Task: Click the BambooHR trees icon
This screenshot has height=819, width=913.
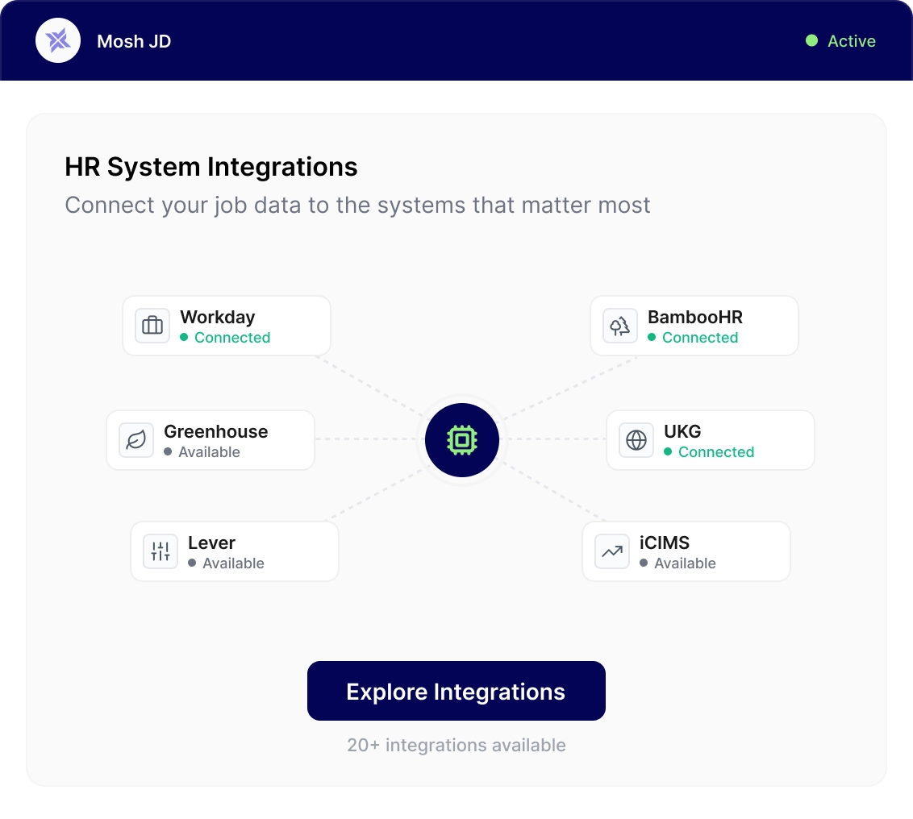Action: [x=620, y=326]
